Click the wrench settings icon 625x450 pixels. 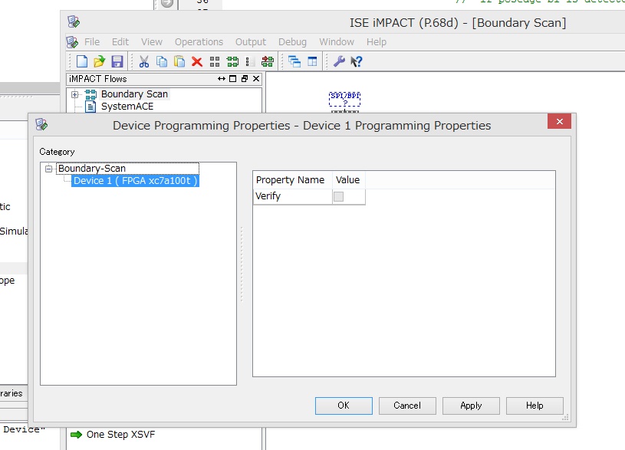click(338, 62)
